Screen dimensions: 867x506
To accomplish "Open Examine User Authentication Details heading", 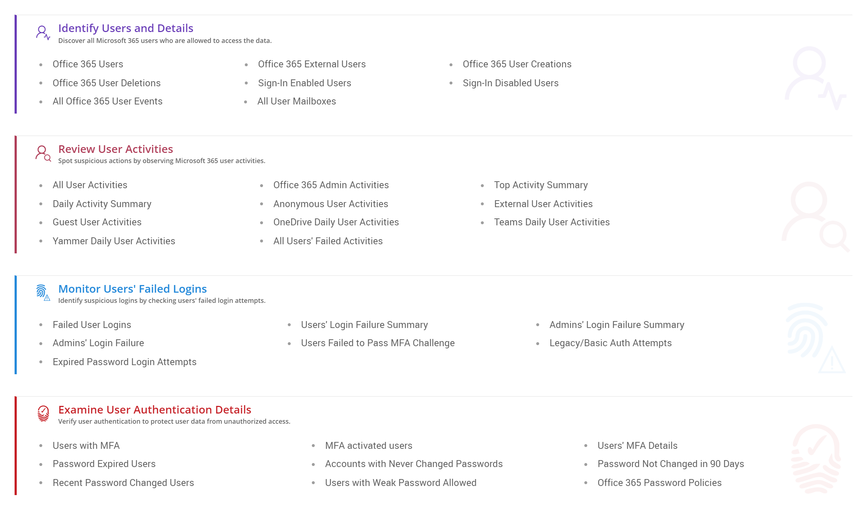I will (155, 410).
